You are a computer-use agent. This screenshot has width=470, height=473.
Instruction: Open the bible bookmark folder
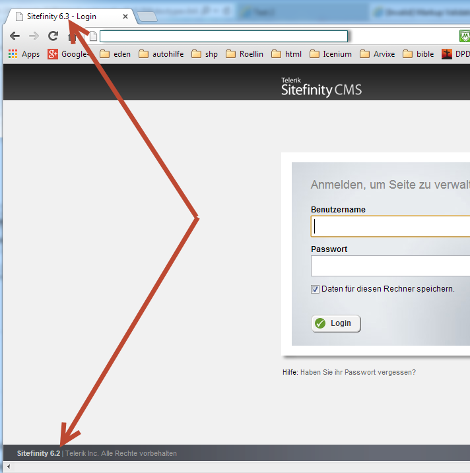[x=419, y=54]
